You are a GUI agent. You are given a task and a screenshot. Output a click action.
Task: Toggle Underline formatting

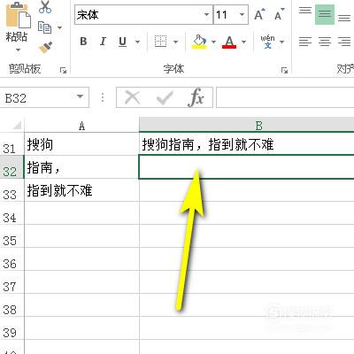click(122, 42)
